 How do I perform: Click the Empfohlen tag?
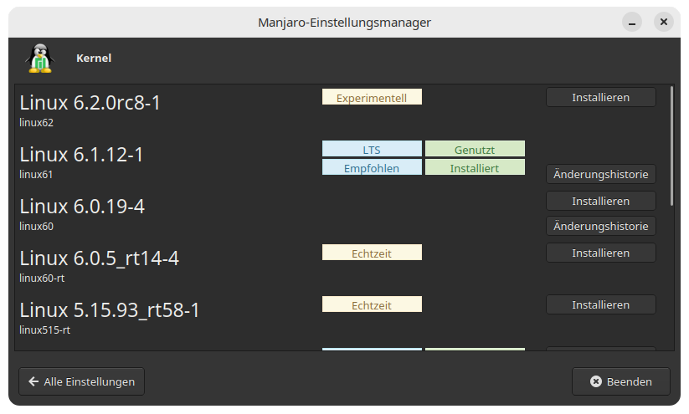[372, 167]
